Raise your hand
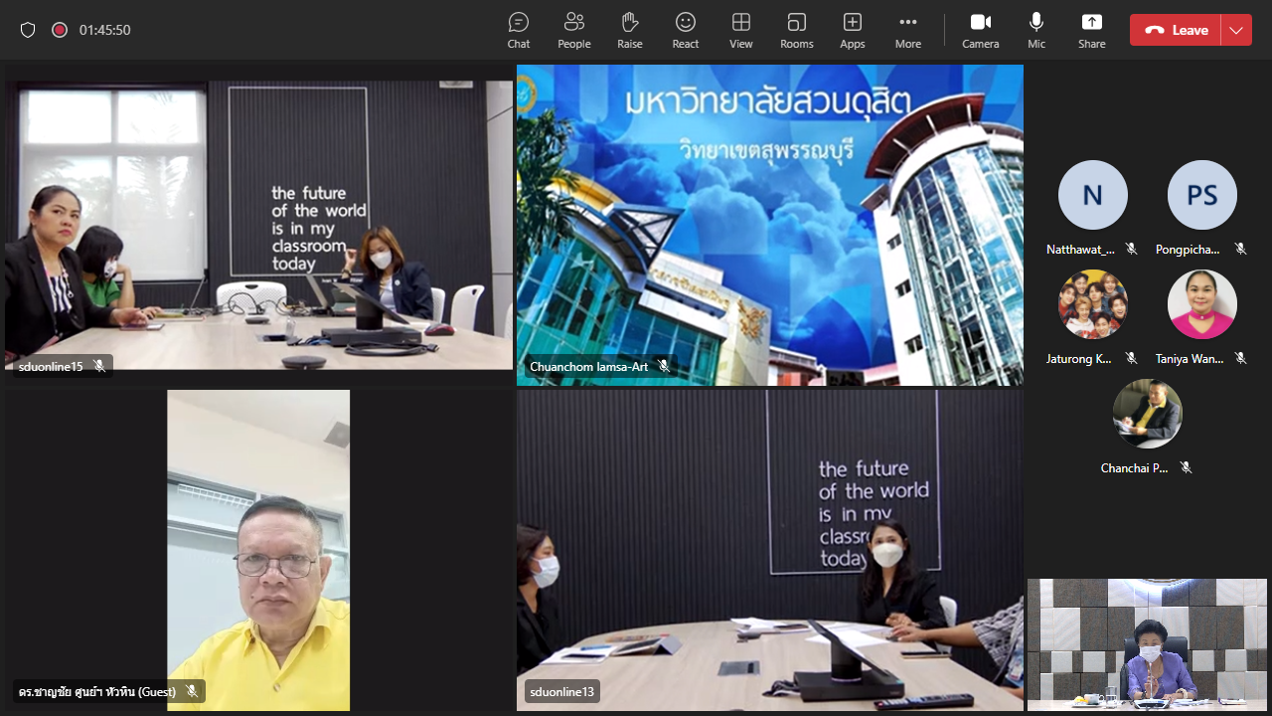 (x=630, y=30)
